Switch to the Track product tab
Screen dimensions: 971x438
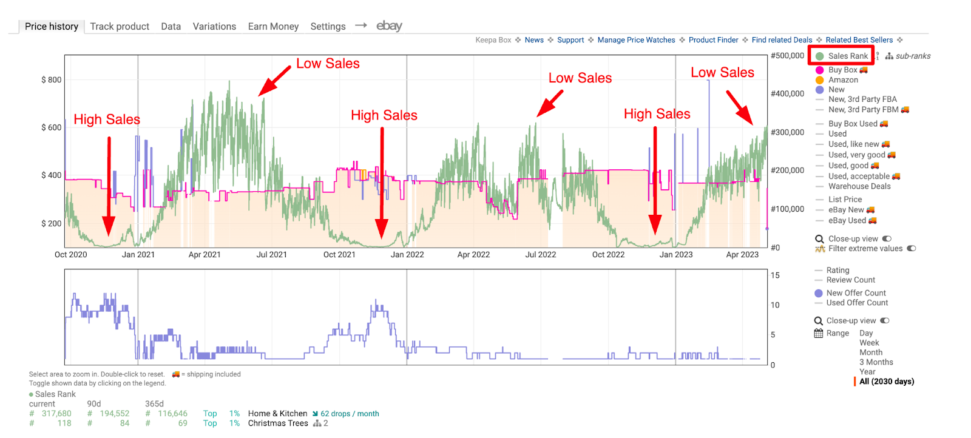point(120,27)
